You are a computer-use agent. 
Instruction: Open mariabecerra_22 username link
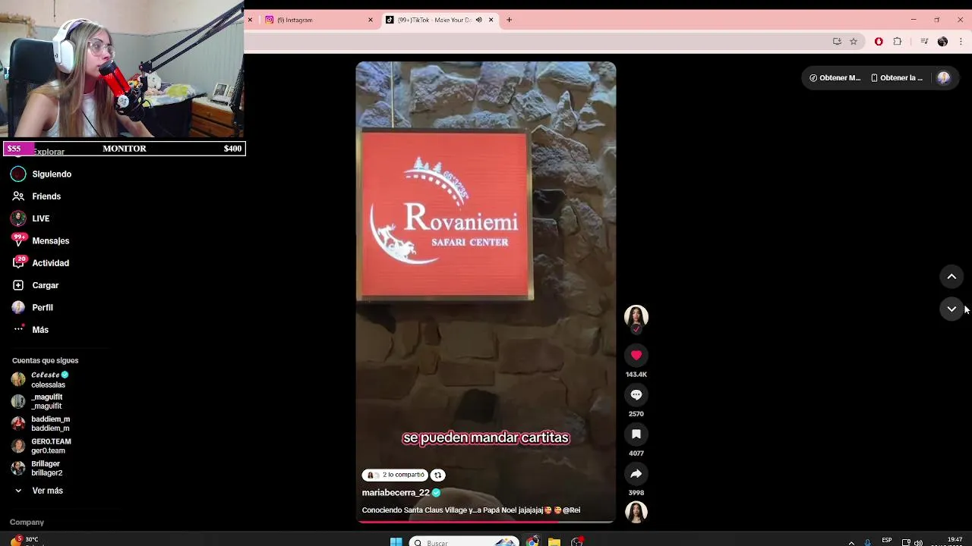[x=396, y=493]
